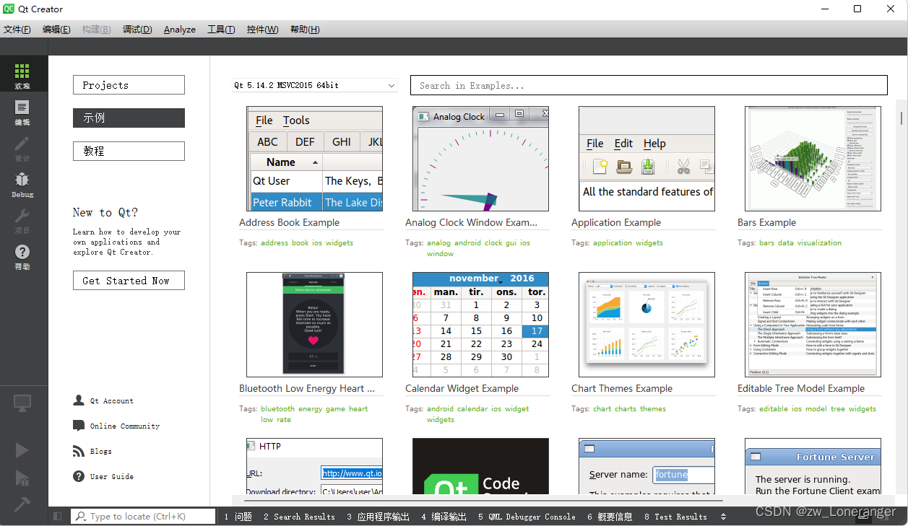Open the Analyze menu
The height and width of the screenshot is (526, 908).
(180, 30)
